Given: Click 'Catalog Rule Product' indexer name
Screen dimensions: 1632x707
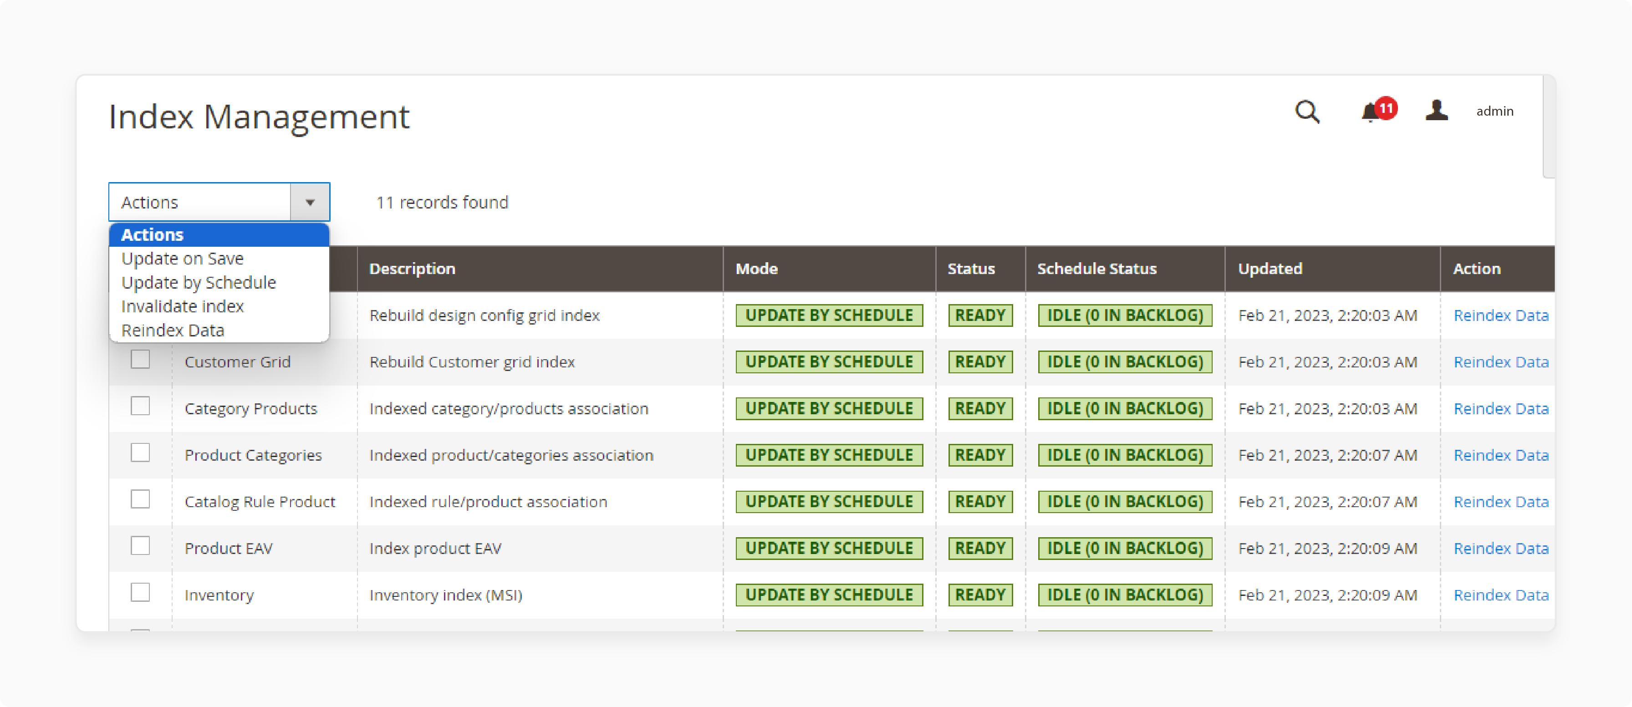Looking at the screenshot, I should (x=260, y=502).
